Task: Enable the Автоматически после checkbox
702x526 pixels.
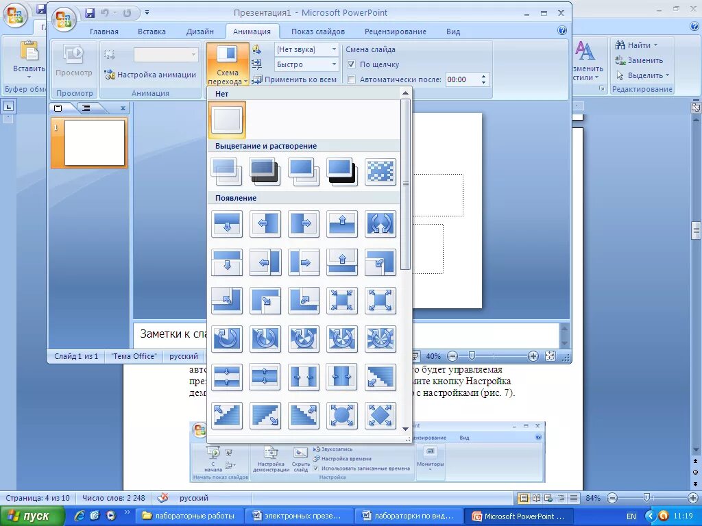Action: [352, 79]
